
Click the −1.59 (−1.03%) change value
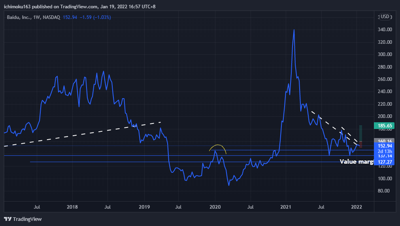pos(95,17)
